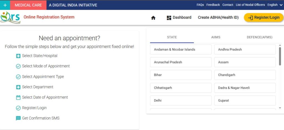
Task: Switch to the DEFENCE(AFMS) tab
Action: pos(260,37)
